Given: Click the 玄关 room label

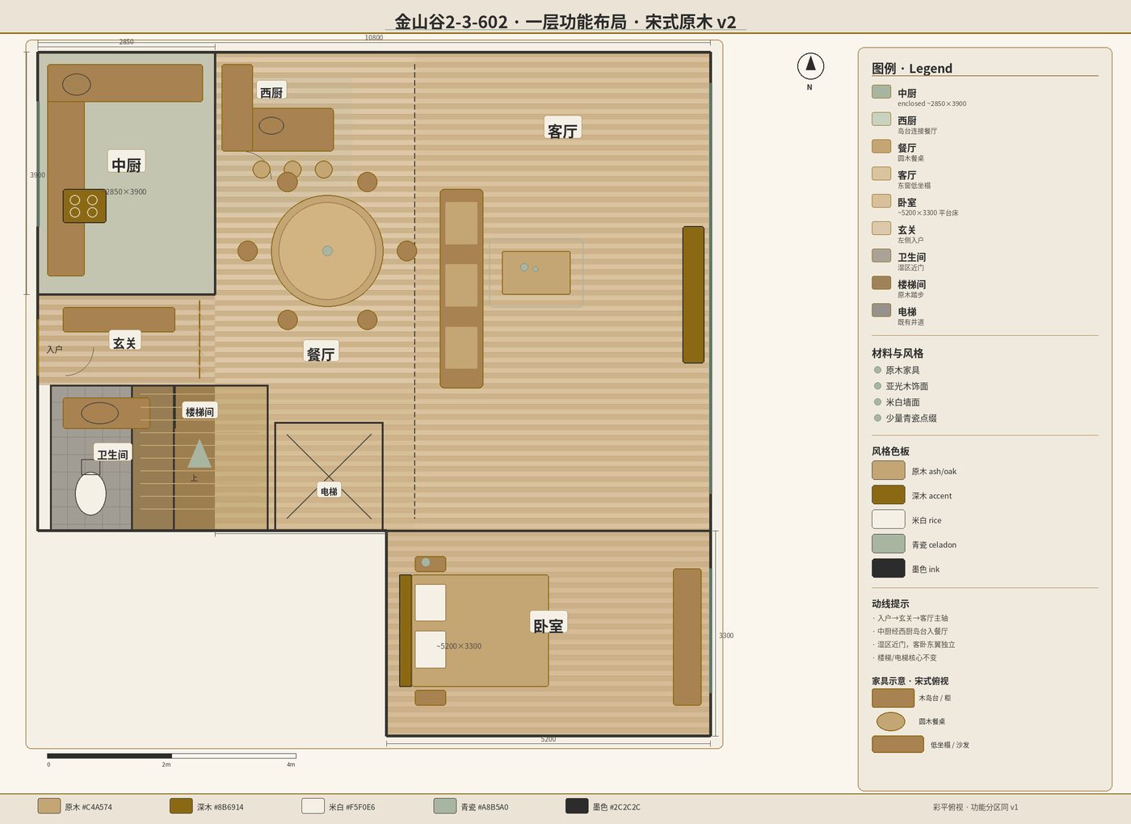Looking at the screenshot, I should click(x=124, y=343).
